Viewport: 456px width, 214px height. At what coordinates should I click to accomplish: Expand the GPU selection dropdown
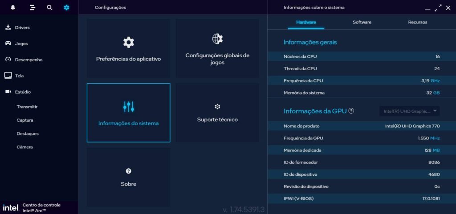[409, 111]
